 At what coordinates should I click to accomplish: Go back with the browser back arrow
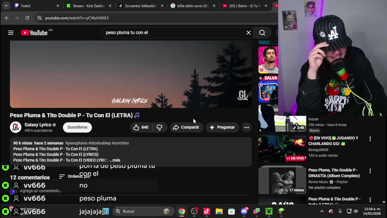pyautogui.click(x=7, y=18)
